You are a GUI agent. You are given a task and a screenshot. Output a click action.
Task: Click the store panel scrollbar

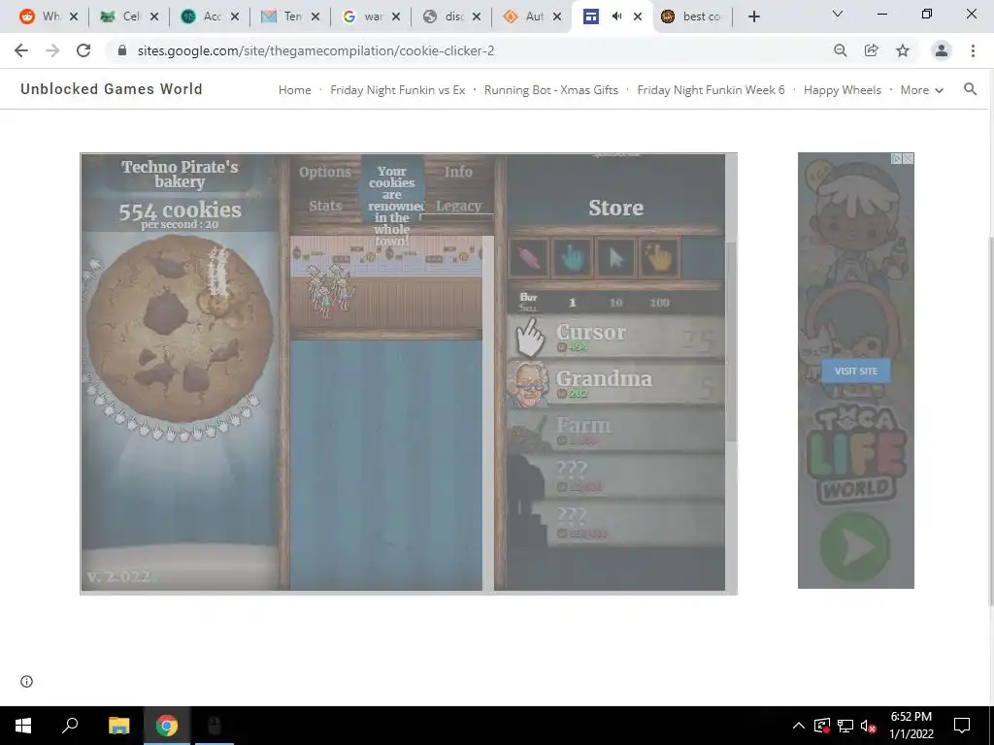coord(731,342)
